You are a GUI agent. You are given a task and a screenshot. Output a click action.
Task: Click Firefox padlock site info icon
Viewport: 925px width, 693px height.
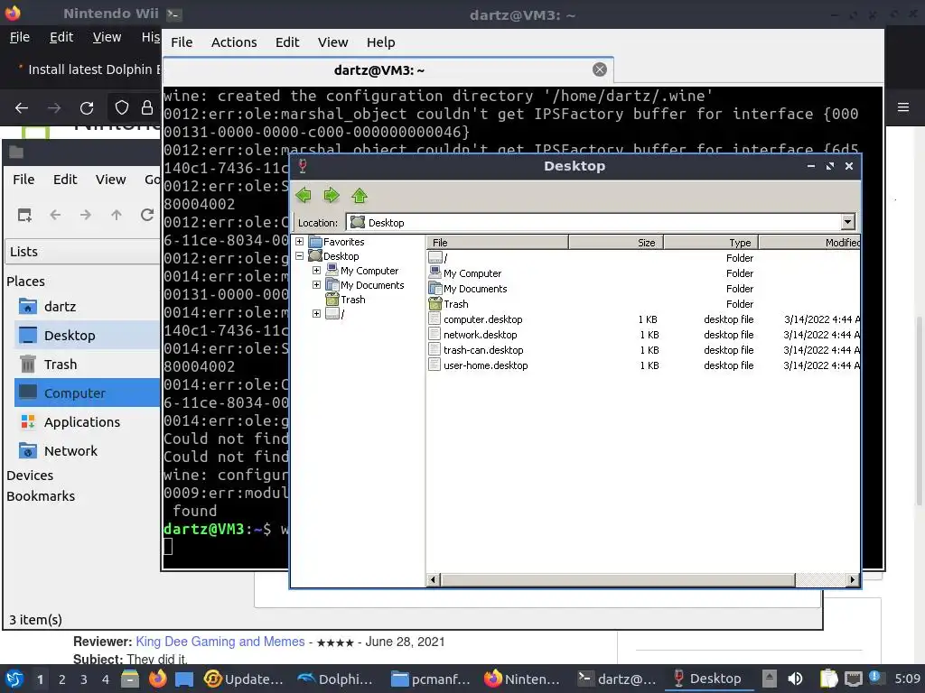(x=147, y=108)
